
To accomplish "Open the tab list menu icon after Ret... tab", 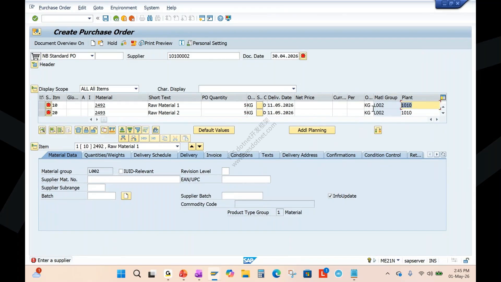I will 443,155.
